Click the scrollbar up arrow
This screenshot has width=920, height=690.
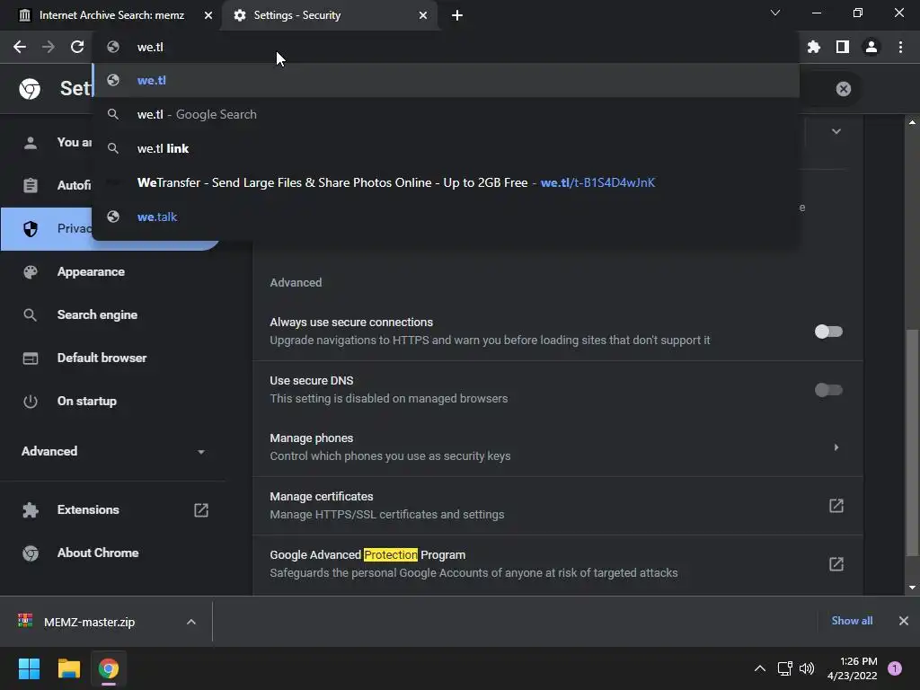point(912,122)
